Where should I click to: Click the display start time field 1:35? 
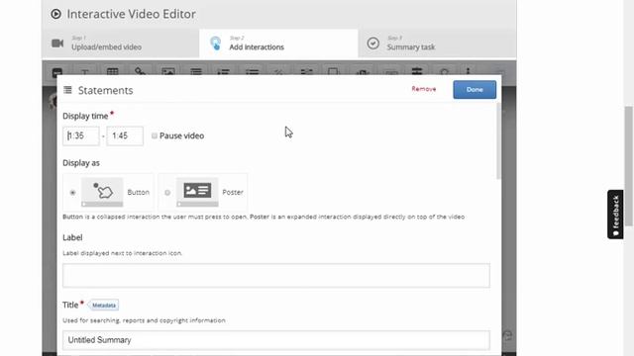point(81,136)
